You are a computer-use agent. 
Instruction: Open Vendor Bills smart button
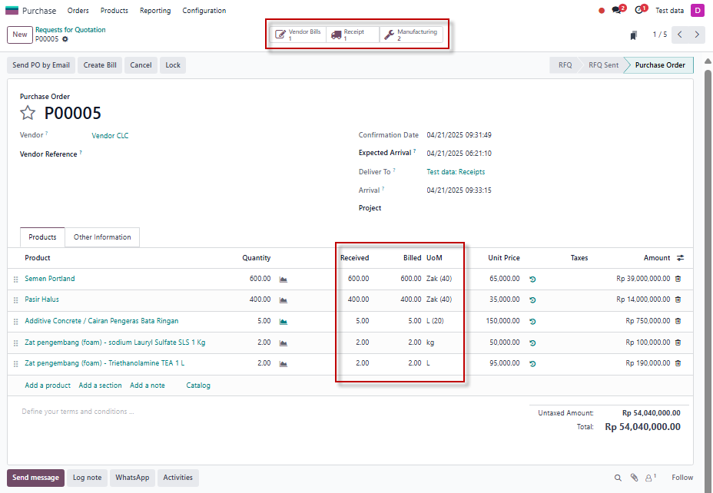click(x=298, y=35)
